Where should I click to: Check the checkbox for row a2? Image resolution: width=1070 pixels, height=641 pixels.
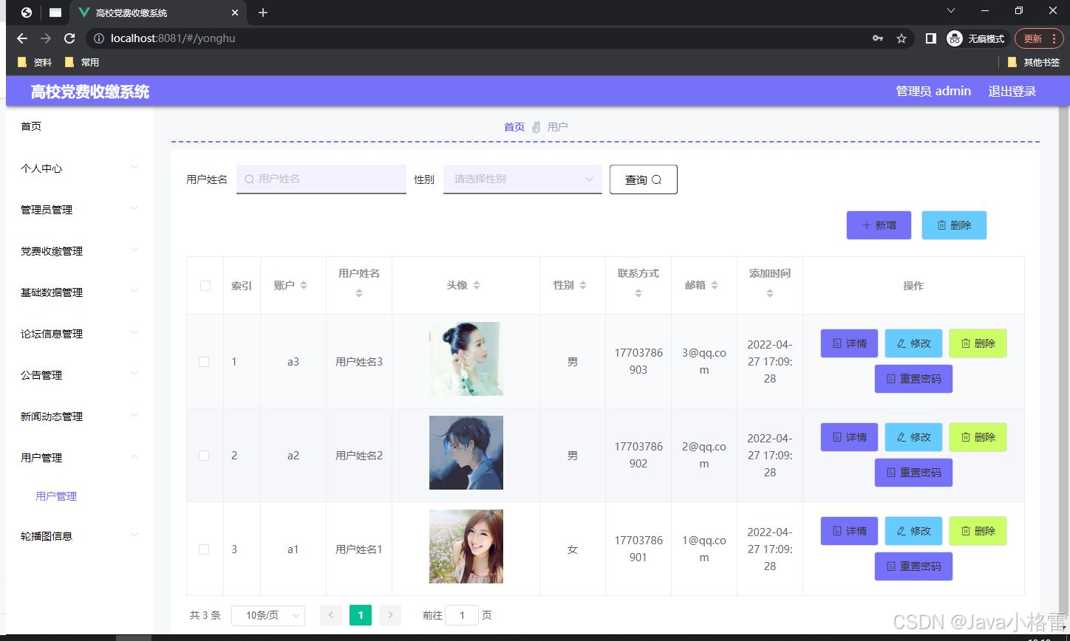pos(204,456)
